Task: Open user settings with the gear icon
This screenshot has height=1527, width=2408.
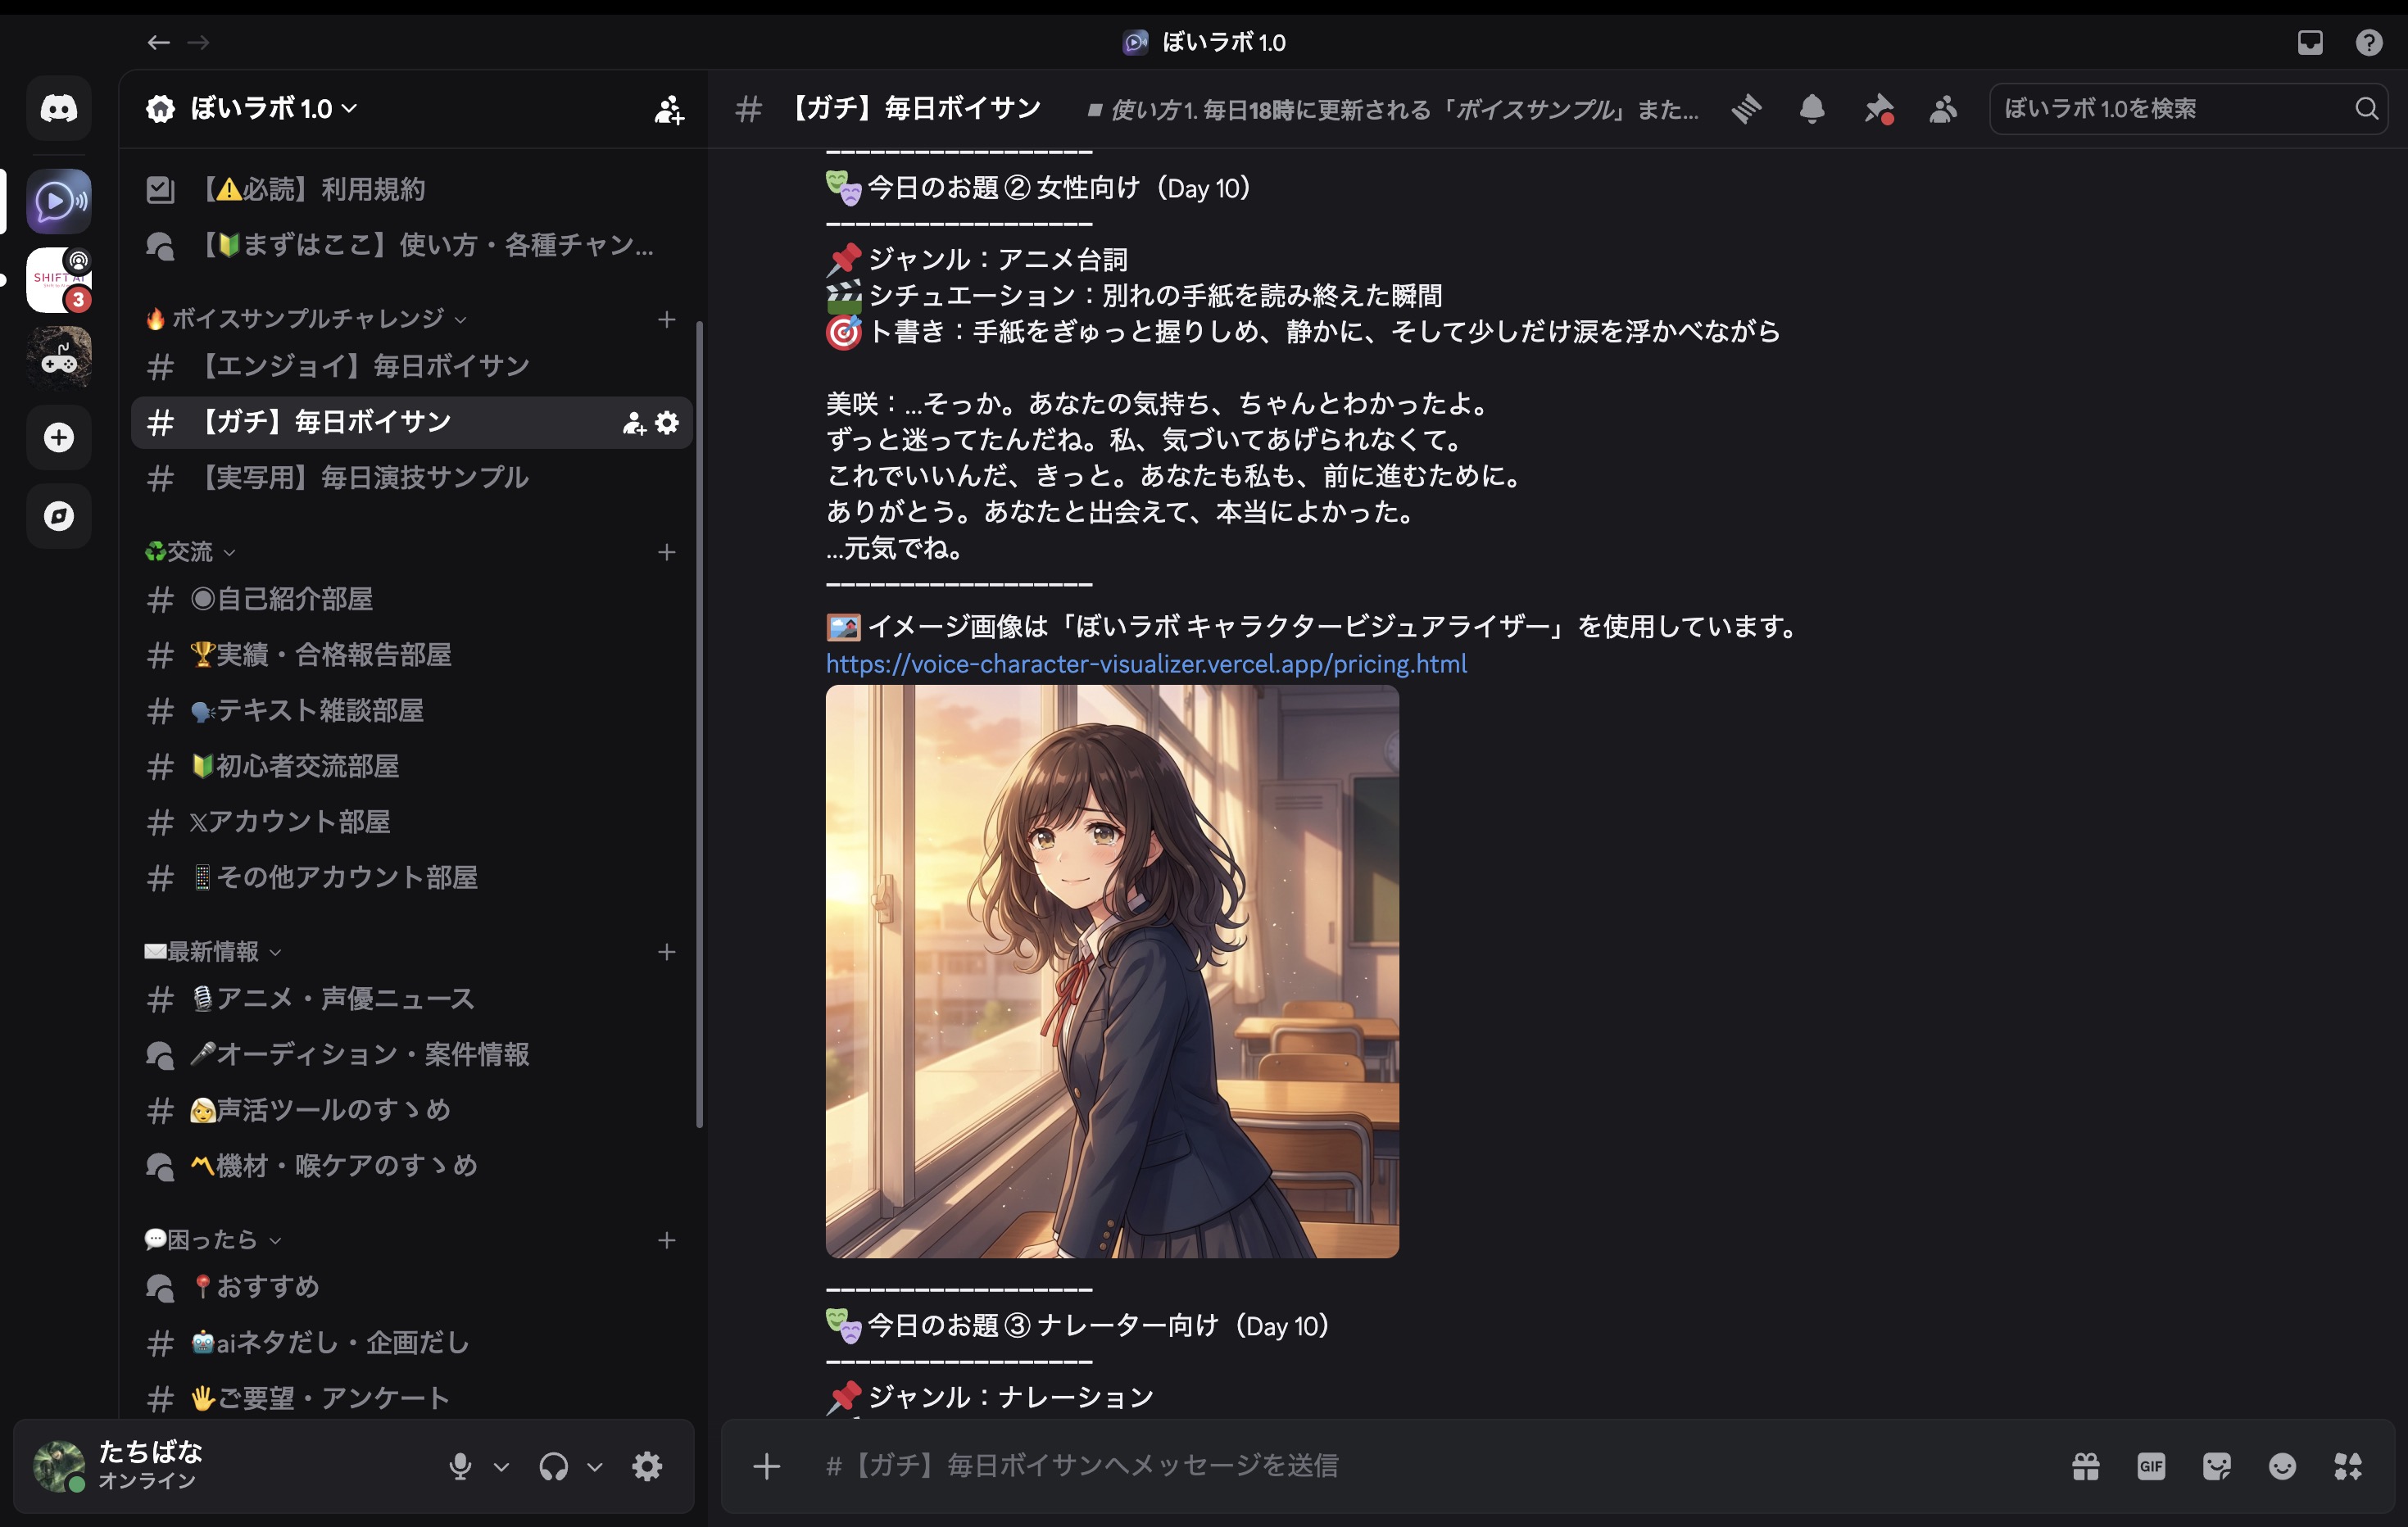Action: 646,1466
